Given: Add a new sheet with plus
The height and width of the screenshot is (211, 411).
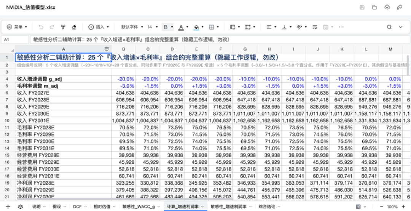Looking at the screenshot, I should point(8,207).
